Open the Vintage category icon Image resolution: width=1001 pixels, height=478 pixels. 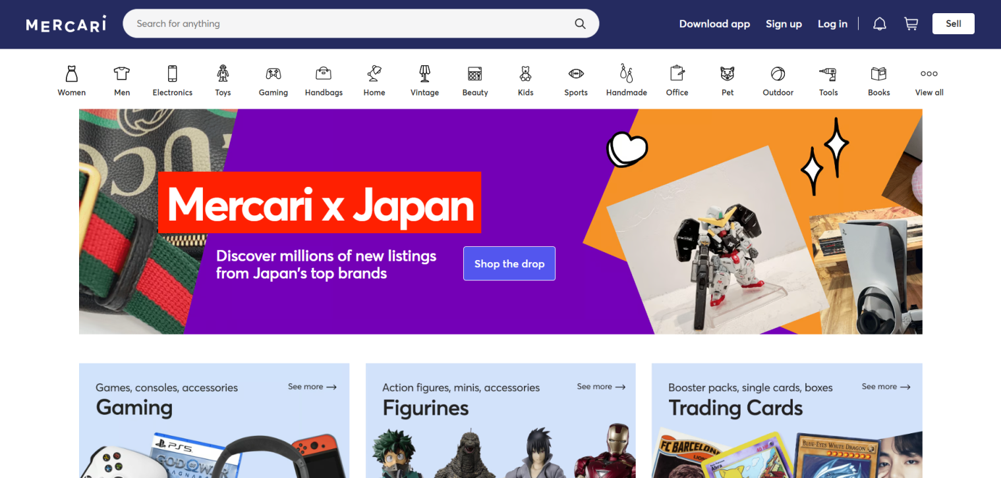pos(424,79)
